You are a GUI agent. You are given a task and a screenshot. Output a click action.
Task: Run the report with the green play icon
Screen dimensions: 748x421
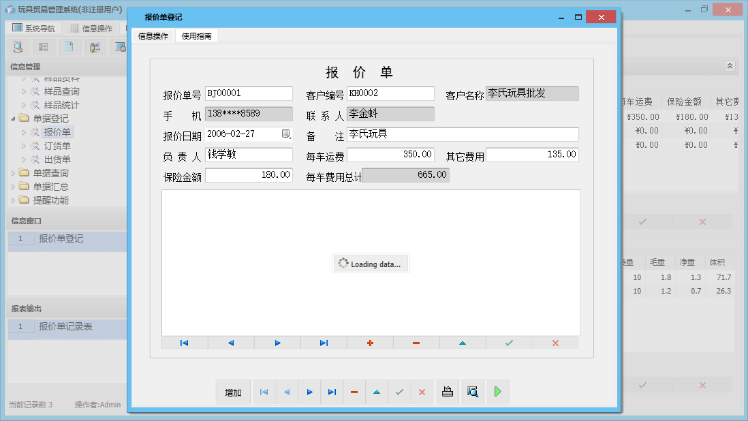[497, 392]
